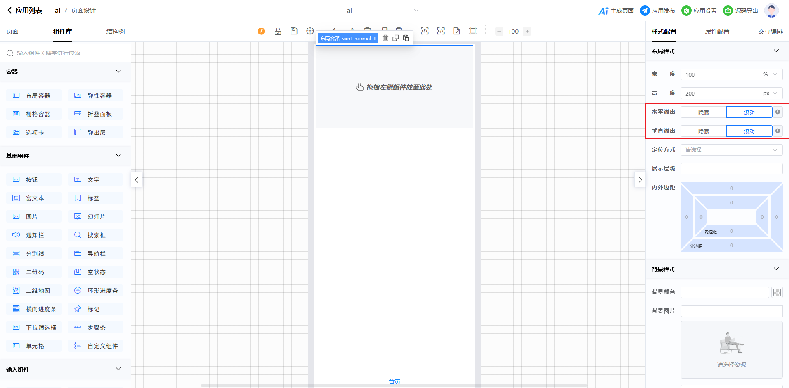This screenshot has height=388, width=789.
Task: Set 水平溢出 to 滚动
Action: pyautogui.click(x=749, y=112)
